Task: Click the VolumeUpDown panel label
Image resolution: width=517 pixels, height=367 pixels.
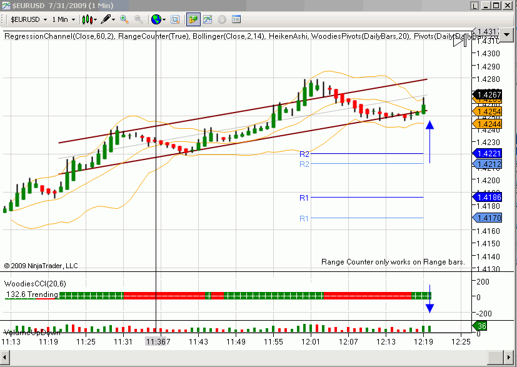Action: click(32, 333)
